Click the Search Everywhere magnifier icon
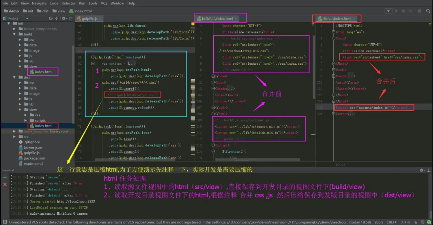 click(428, 11)
